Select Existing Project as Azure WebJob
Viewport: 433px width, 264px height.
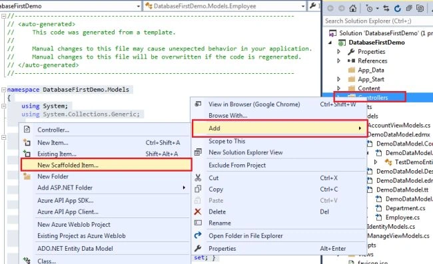point(81,236)
